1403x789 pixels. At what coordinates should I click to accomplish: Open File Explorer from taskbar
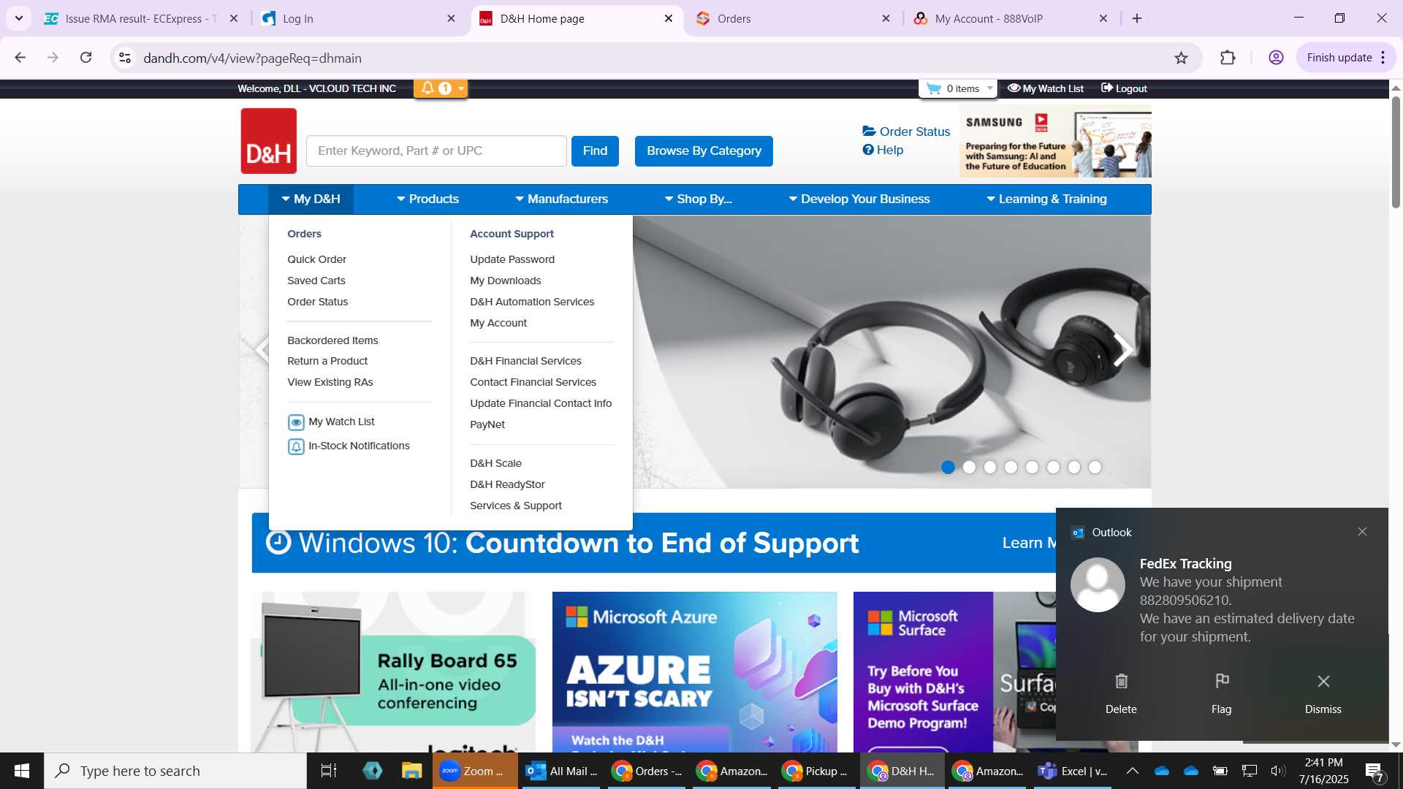click(412, 771)
